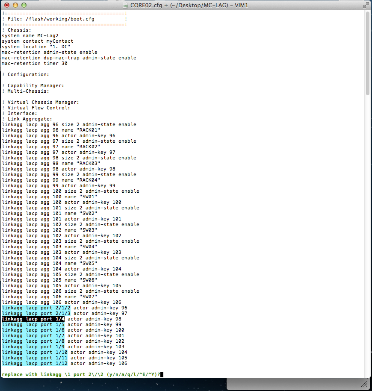Click the "! Virtual Chassis Manager:" comment

point(41,102)
